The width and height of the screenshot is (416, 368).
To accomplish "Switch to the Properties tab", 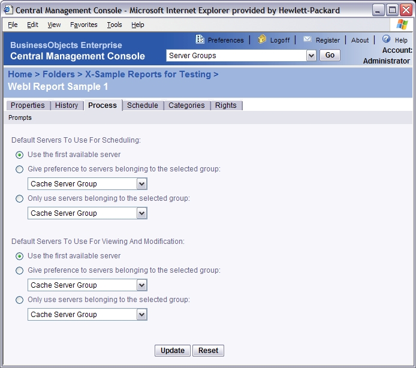I will pos(28,105).
